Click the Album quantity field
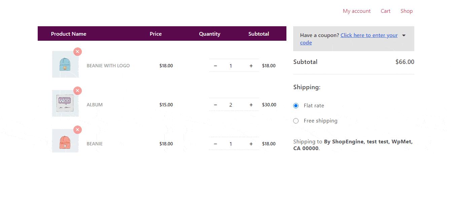The image size is (451, 209). click(231, 105)
